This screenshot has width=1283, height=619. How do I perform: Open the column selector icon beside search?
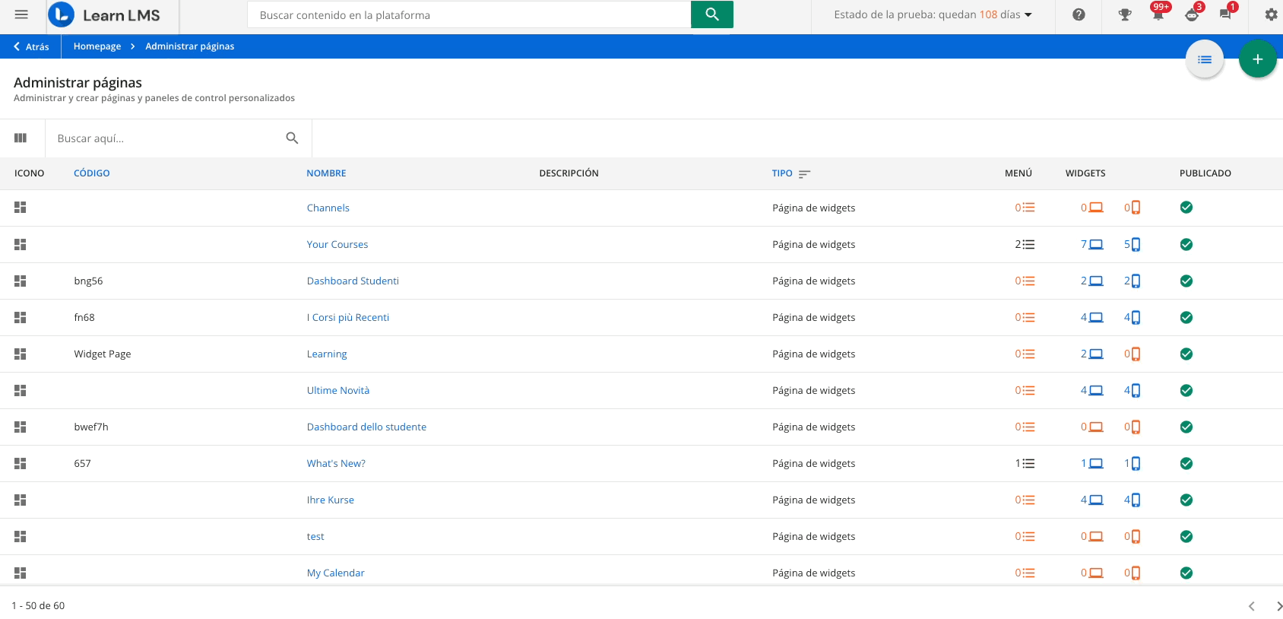click(x=21, y=138)
